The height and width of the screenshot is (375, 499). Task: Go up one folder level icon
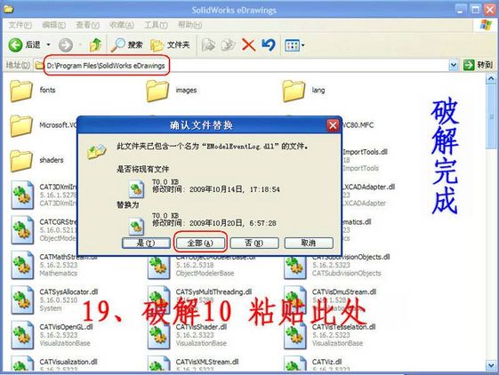96,44
